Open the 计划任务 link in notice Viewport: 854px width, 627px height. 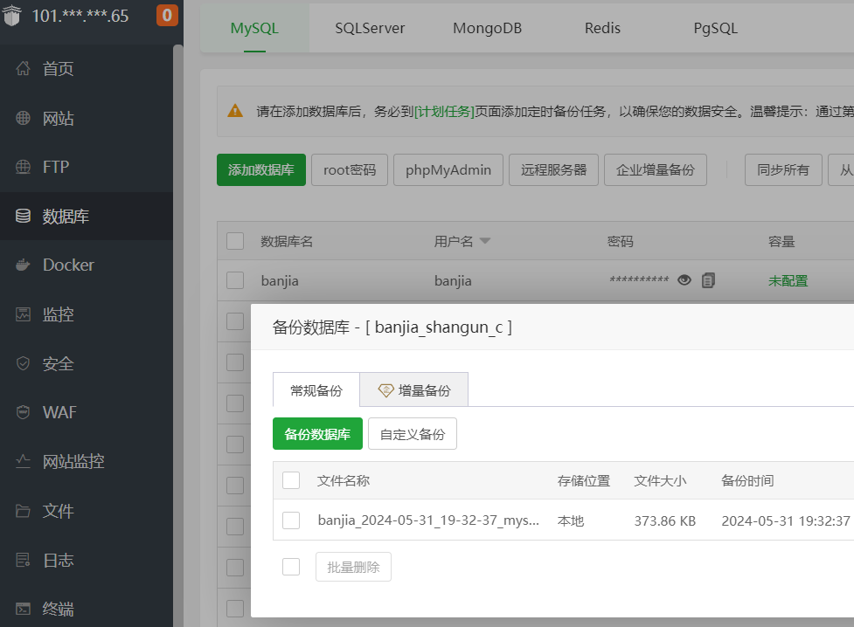(x=444, y=111)
